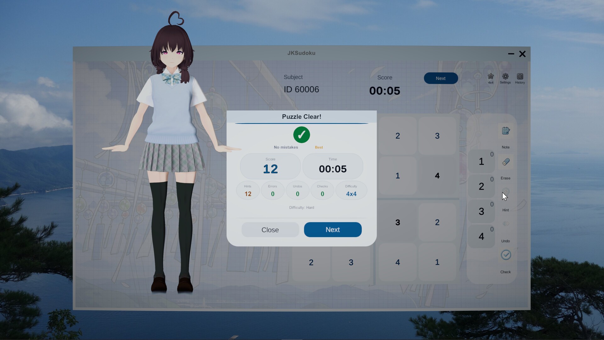
Task: Click the Best label
Action: click(319, 147)
